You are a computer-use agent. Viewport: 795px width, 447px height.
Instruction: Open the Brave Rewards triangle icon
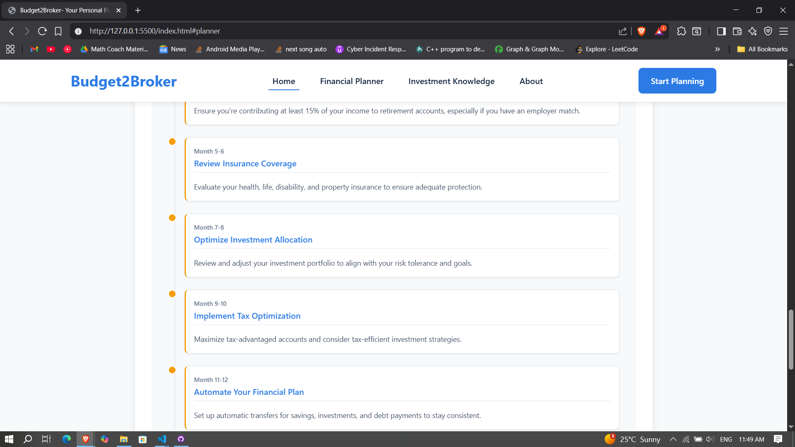coord(659,31)
